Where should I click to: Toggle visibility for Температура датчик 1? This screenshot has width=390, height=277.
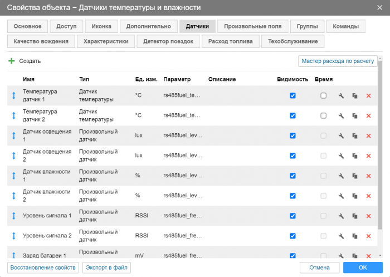pos(292,96)
